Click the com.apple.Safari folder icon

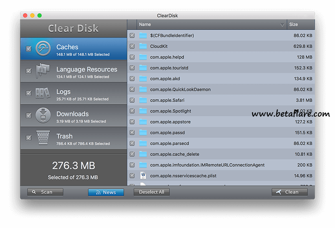click(143, 100)
